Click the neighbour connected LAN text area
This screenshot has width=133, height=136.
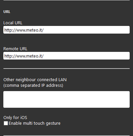66,99
